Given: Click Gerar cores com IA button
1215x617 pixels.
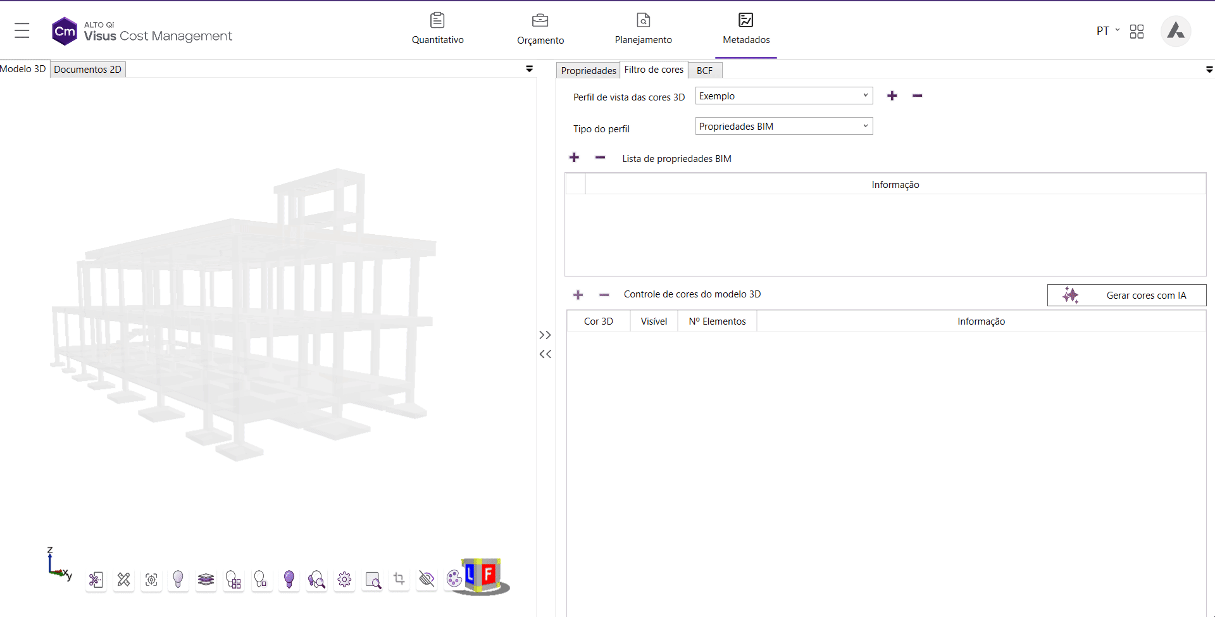Looking at the screenshot, I should (x=1126, y=295).
